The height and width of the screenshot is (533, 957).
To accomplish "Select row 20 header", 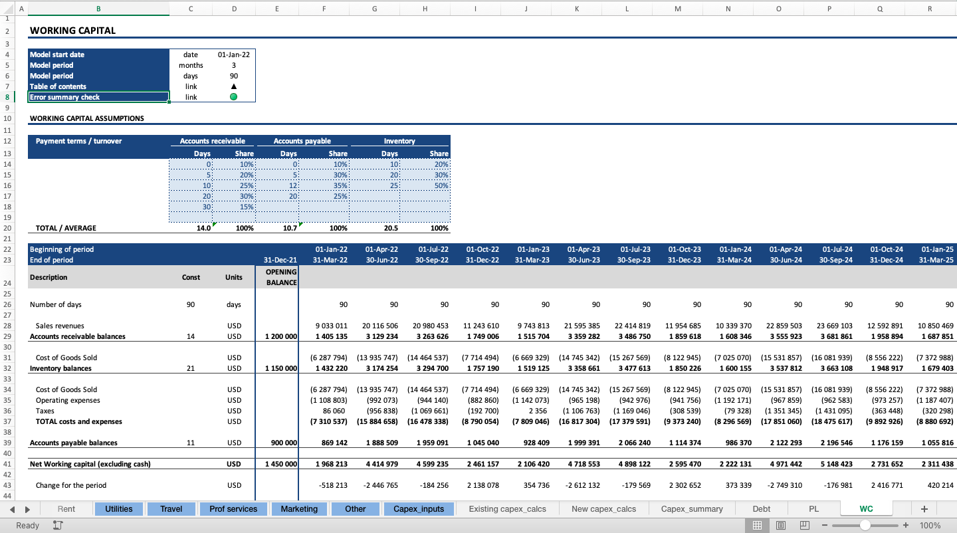I will click(x=7, y=228).
